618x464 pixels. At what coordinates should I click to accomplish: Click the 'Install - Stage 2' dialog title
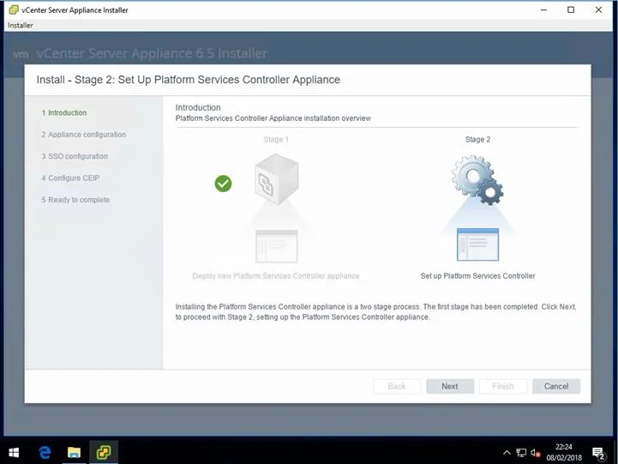189,80
